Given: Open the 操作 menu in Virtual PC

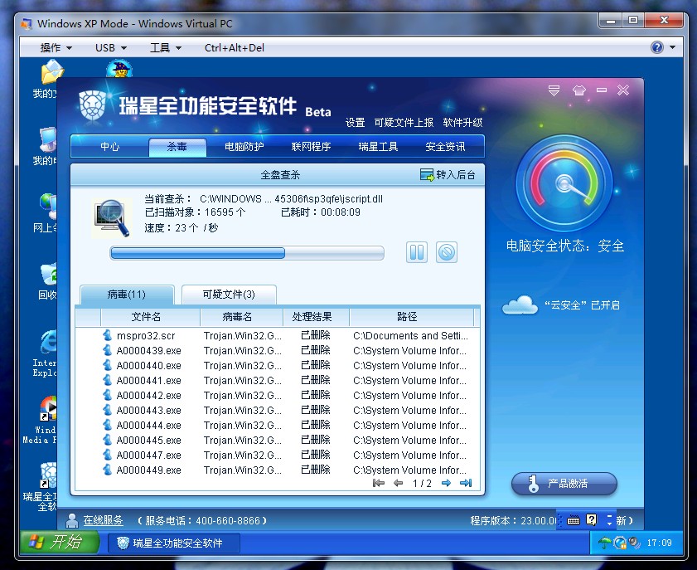Looking at the screenshot, I should click(56, 47).
